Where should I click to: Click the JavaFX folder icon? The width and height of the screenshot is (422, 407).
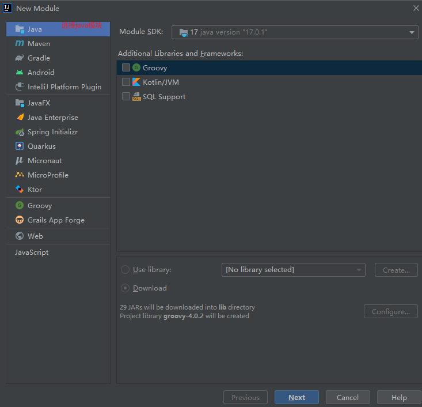(x=20, y=103)
